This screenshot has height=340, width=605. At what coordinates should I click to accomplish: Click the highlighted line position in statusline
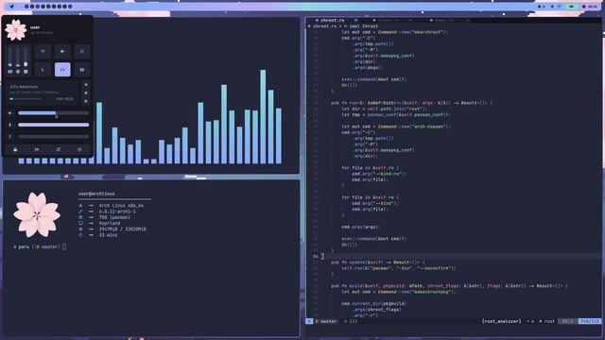[x=589, y=321]
